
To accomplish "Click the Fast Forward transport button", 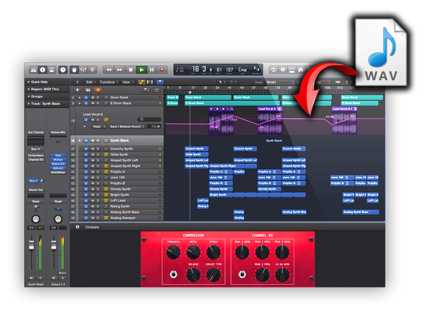I will click(x=120, y=70).
